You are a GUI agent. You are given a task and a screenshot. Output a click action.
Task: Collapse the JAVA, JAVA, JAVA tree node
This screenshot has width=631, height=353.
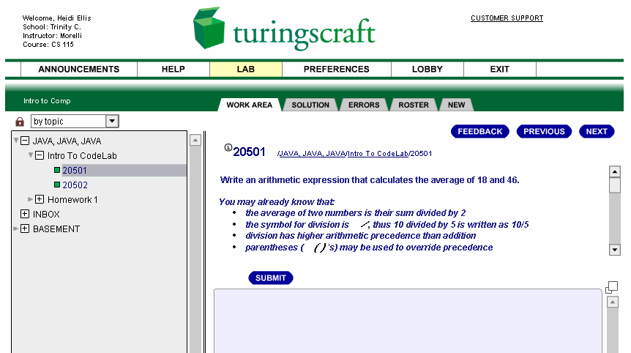[25, 141]
